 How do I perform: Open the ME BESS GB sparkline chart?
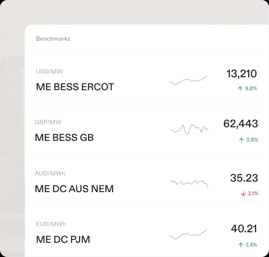pos(190,129)
